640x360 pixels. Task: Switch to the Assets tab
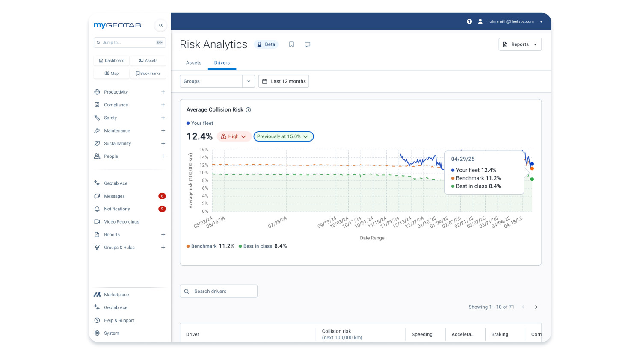pos(193,62)
